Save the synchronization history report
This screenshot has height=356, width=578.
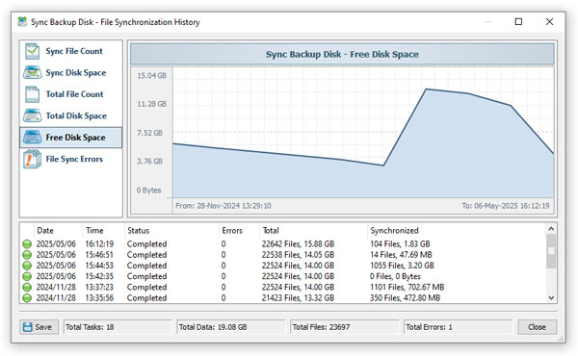[x=39, y=327]
